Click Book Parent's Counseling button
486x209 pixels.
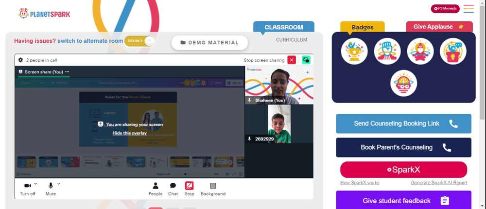403,147
